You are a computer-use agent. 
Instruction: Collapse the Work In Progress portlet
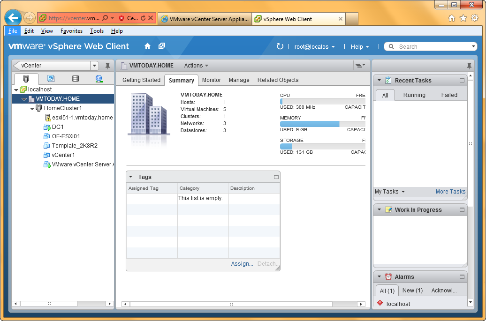[379, 209]
